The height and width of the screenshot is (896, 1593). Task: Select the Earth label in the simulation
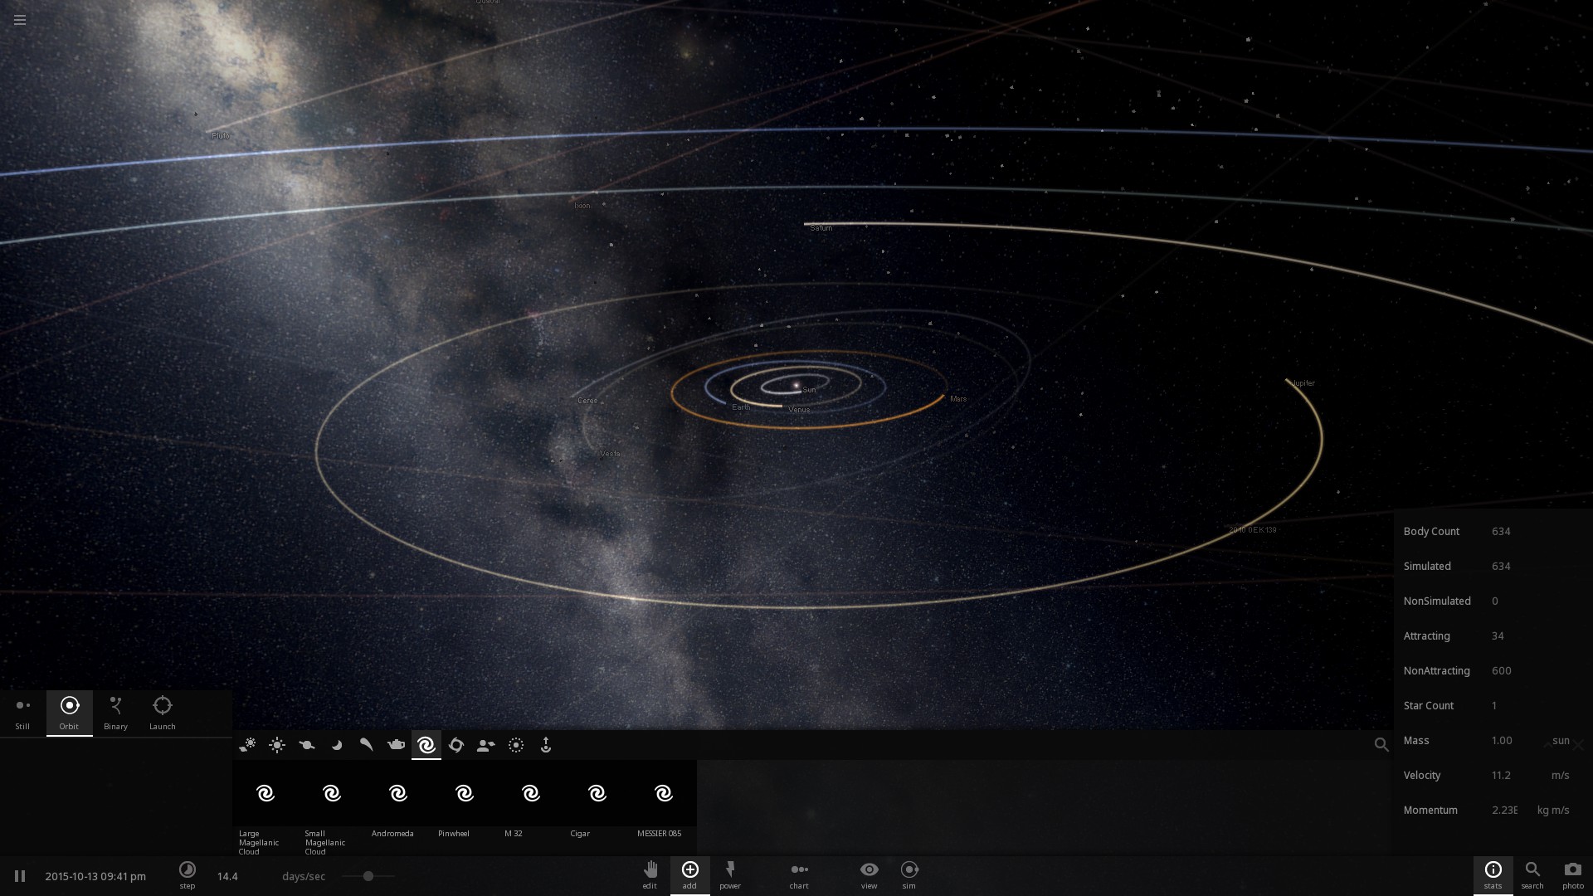tap(741, 407)
